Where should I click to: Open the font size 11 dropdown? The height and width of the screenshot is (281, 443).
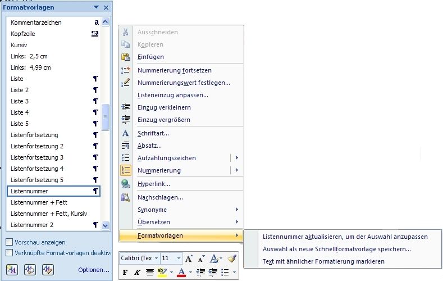[x=179, y=259]
